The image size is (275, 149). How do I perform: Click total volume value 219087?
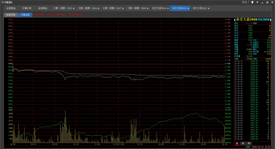tap(249, 49)
